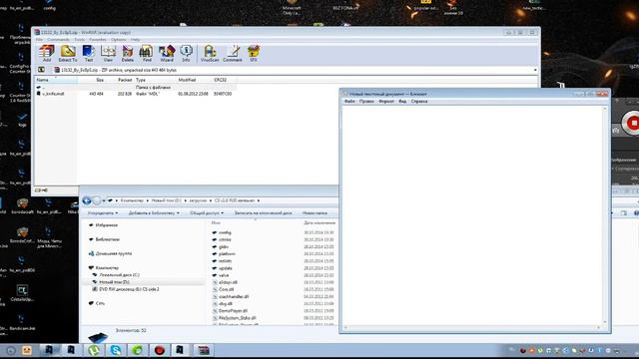Click the VirusScan icon in WinRAR

210,53
